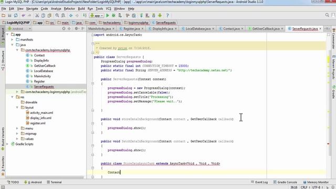This screenshot has width=336, height=189.
Task: Collapse the app module node
Action: coord(7,34)
